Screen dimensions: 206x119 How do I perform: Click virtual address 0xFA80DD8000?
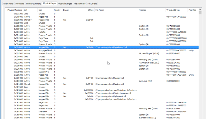(173, 66)
